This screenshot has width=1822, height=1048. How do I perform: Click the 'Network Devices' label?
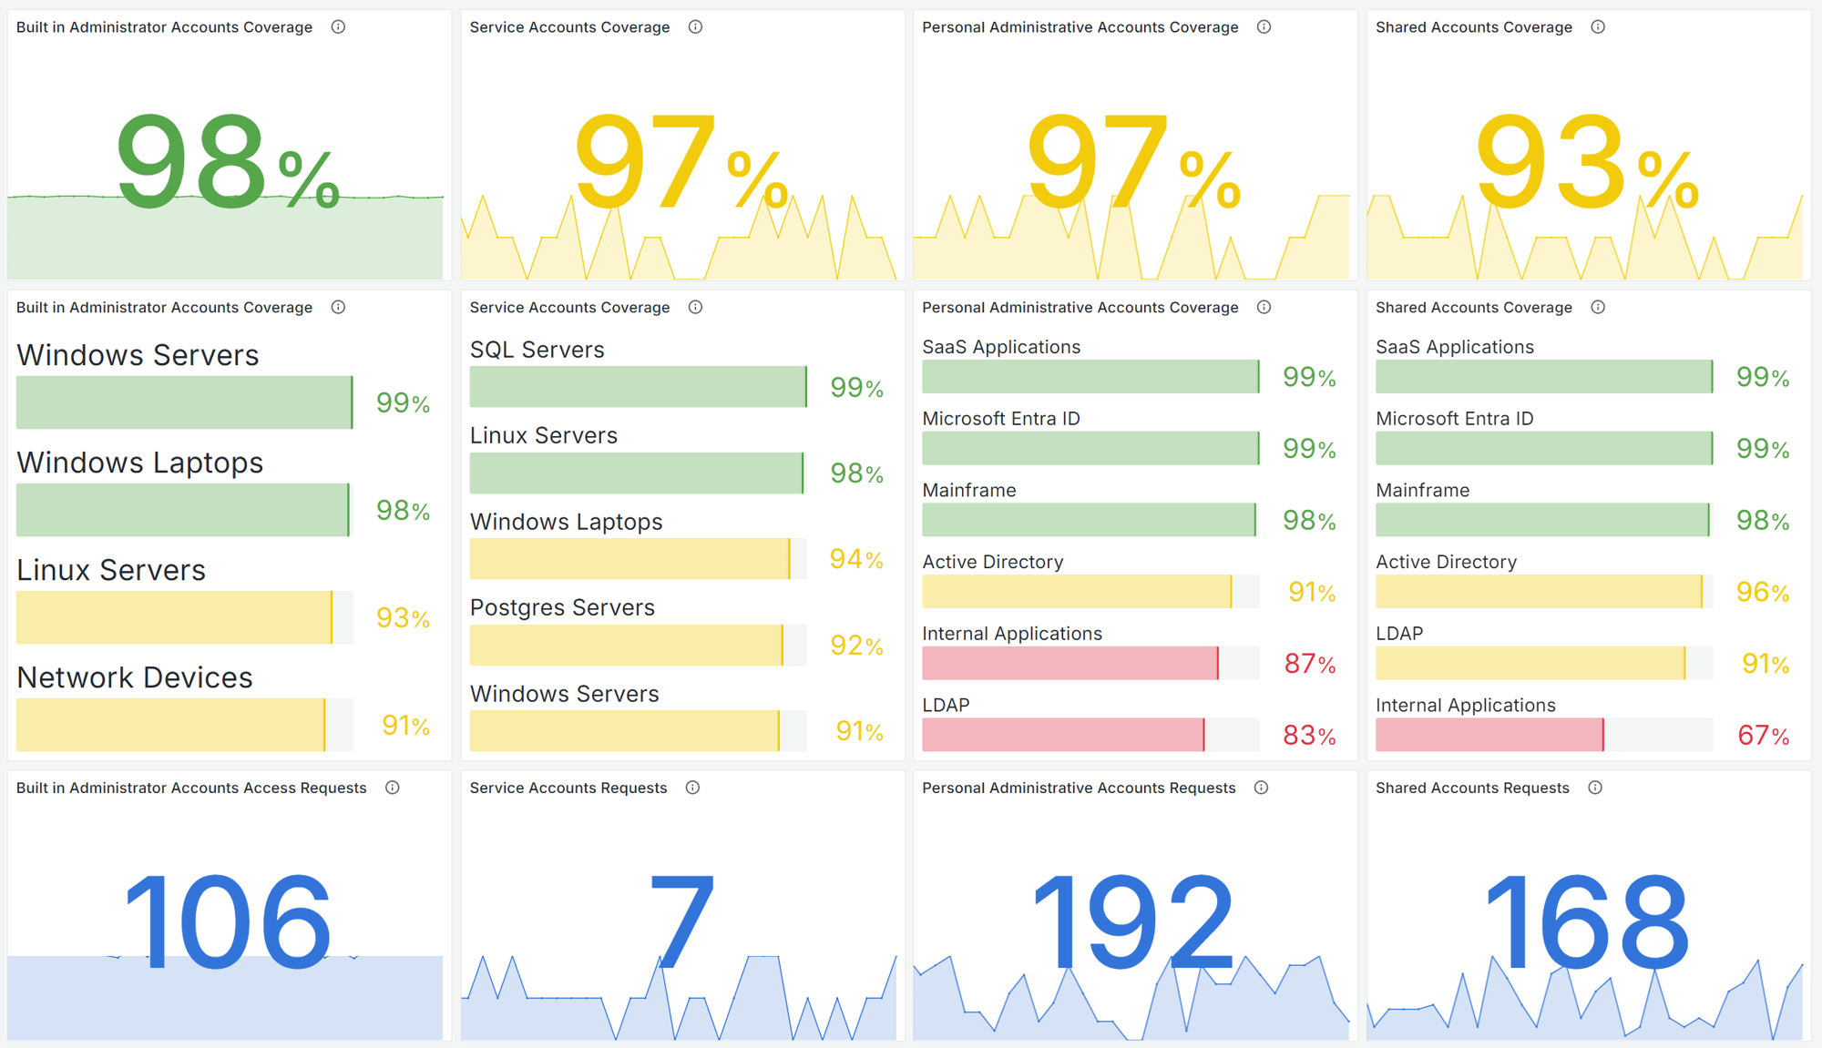pos(135,677)
